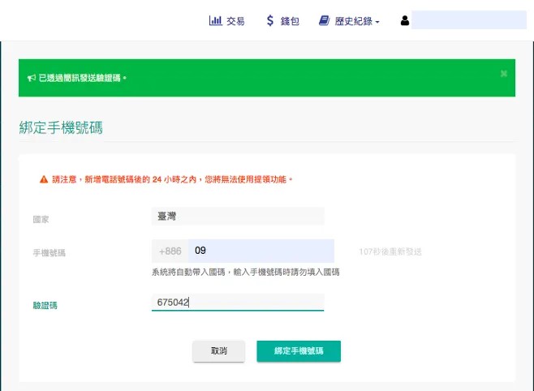Open the 錢包 wallet page
Screen dimensions: 534x391
pos(282,21)
